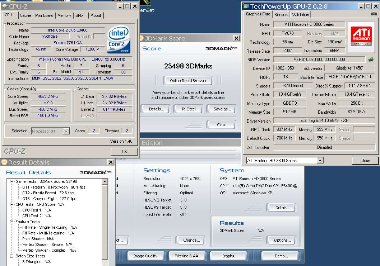This screenshot has height=266, width=380.
Task: Click the Core Speed 4052.2 MHz field
Action: (48, 96)
